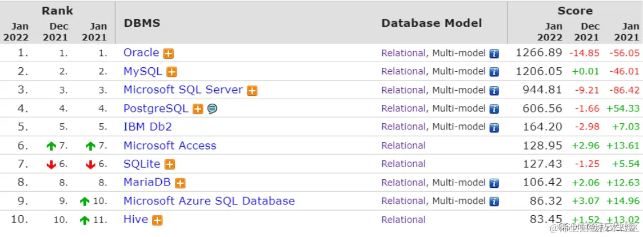The image size is (643, 237).
Task: Go to Microsoft Azure SQL Database page
Action: click(x=209, y=201)
